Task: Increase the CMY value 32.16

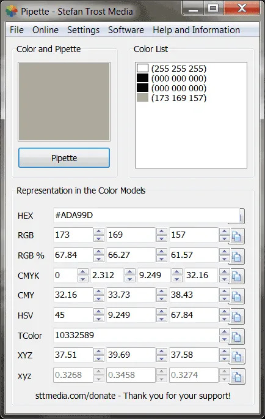Action: 99,292
